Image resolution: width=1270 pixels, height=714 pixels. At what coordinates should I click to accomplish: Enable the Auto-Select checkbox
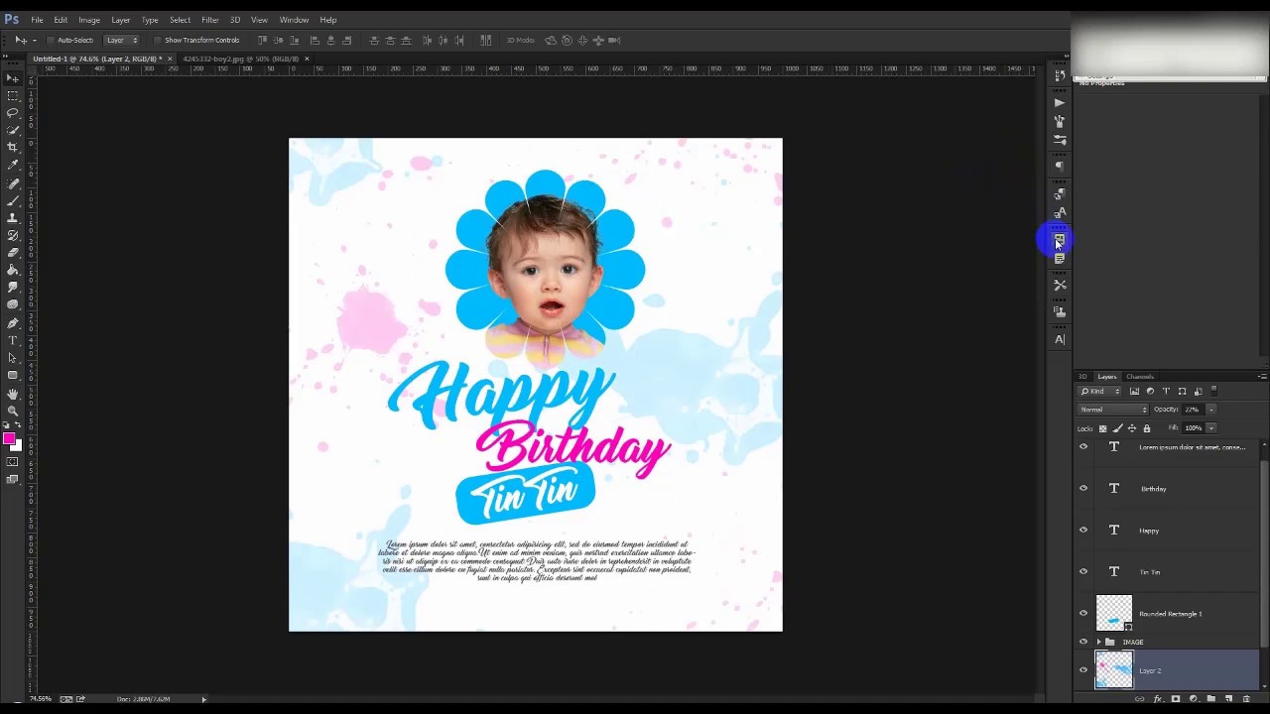[x=51, y=41]
